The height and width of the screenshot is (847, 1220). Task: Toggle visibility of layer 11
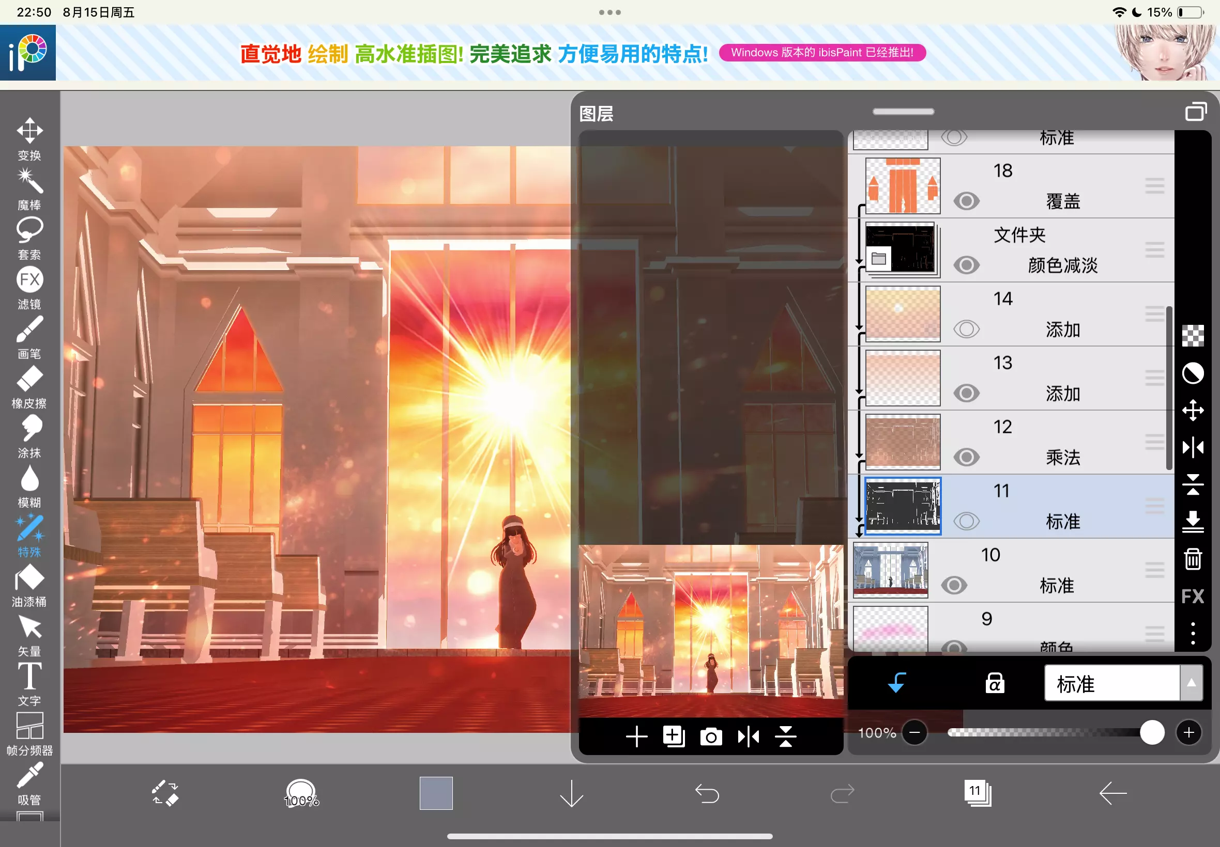(966, 521)
